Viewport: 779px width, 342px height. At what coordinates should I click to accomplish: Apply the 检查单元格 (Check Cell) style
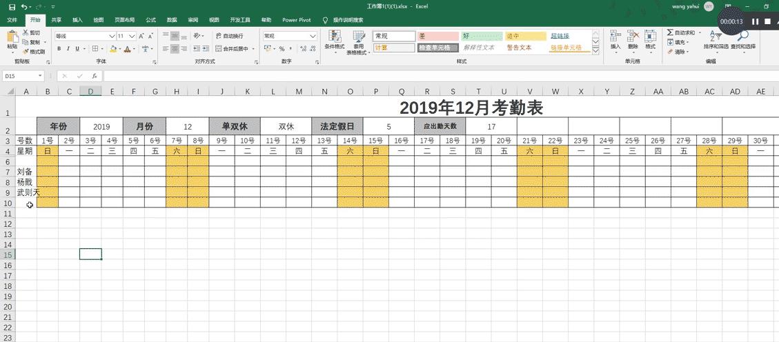(437, 48)
